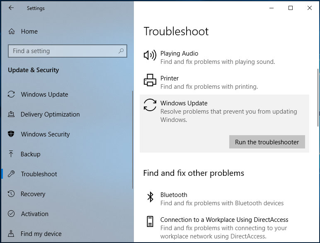Click the back arrow icon

coord(11,8)
